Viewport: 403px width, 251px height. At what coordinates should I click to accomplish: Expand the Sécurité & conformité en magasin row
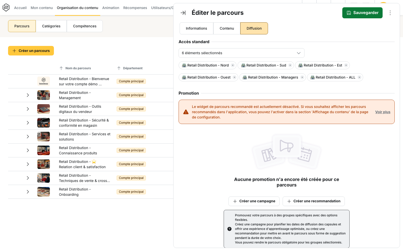pos(28,123)
